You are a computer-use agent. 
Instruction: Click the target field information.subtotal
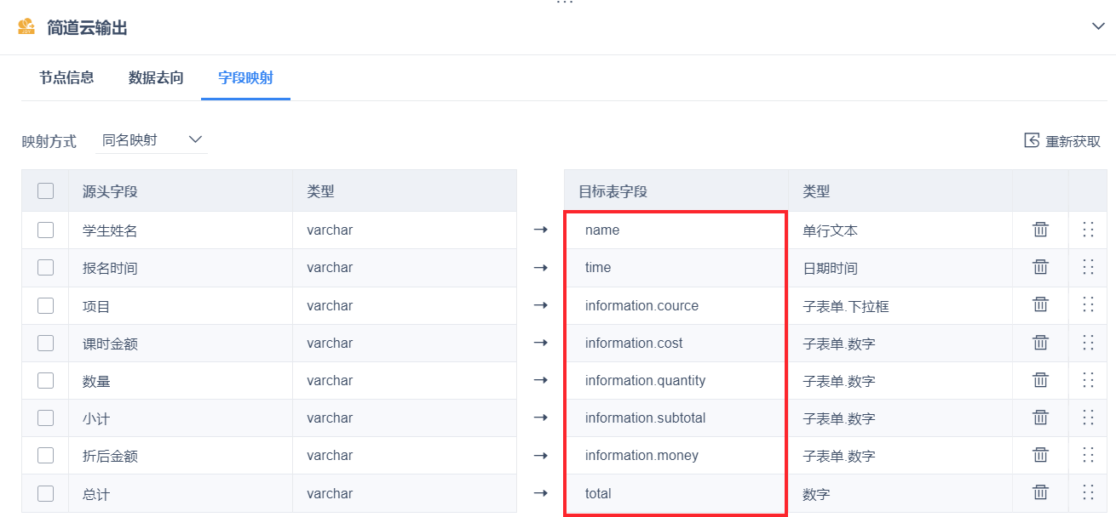(645, 418)
